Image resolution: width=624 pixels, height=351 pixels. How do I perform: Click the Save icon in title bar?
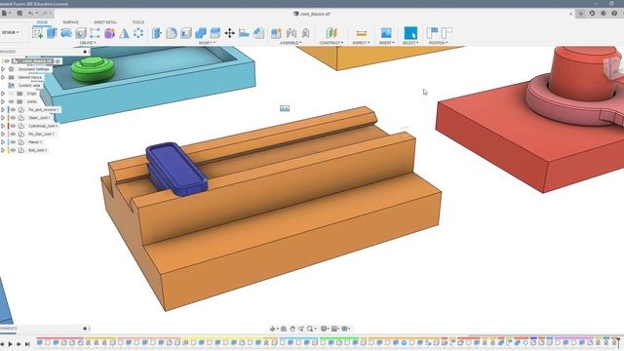(19, 13)
